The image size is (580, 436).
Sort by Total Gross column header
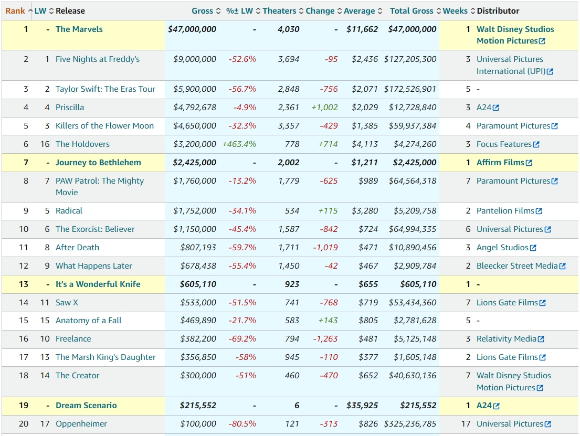click(415, 11)
